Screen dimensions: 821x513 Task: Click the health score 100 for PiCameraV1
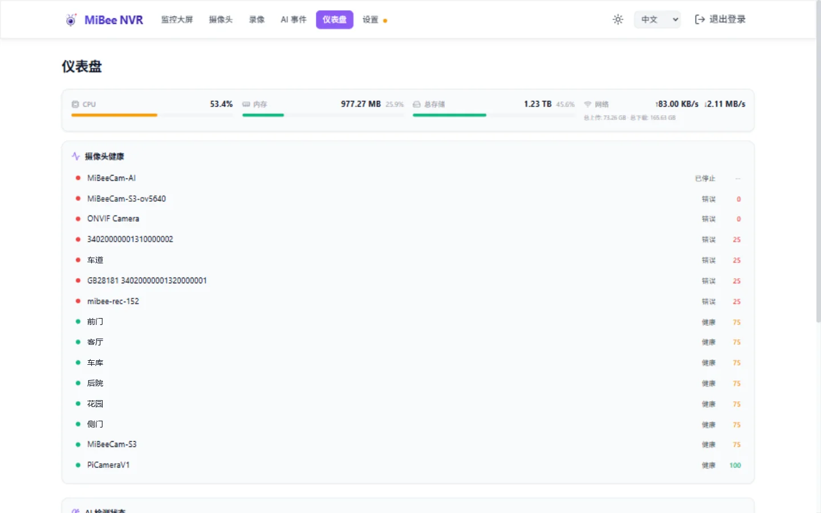[735, 466]
